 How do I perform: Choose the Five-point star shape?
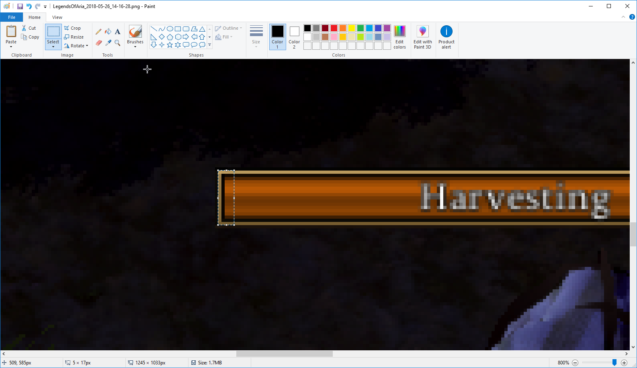point(170,45)
